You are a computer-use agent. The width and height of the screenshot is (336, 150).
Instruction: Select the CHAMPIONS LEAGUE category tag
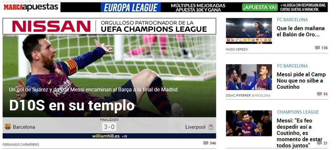point(298,112)
